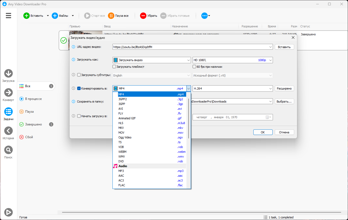Click the arrow icon beside Сохранять в папку
The width and height of the screenshot is (348, 220).
coord(73,101)
